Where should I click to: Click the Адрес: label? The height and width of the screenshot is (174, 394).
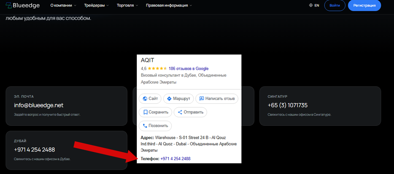pyautogui.click(x=148, y=138)
